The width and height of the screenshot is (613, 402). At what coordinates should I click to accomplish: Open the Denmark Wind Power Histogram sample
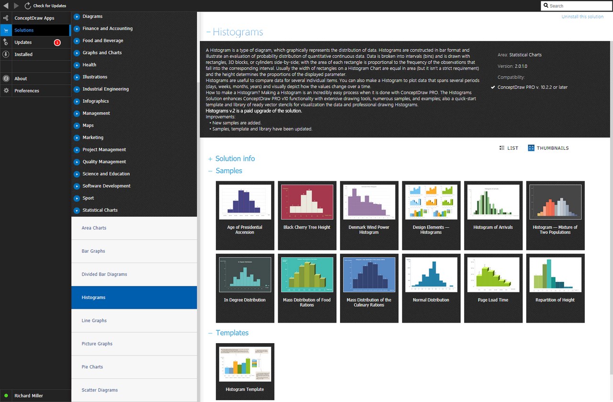369,215
